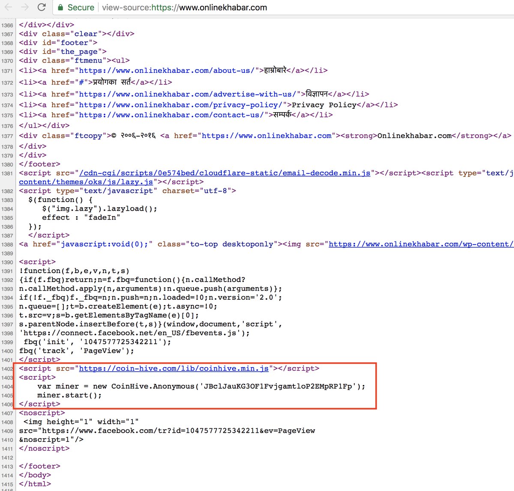The width and height of the screenshot is (514, 491).
Task: Click the img height="1" width="1" line
Action: (81, 422)
